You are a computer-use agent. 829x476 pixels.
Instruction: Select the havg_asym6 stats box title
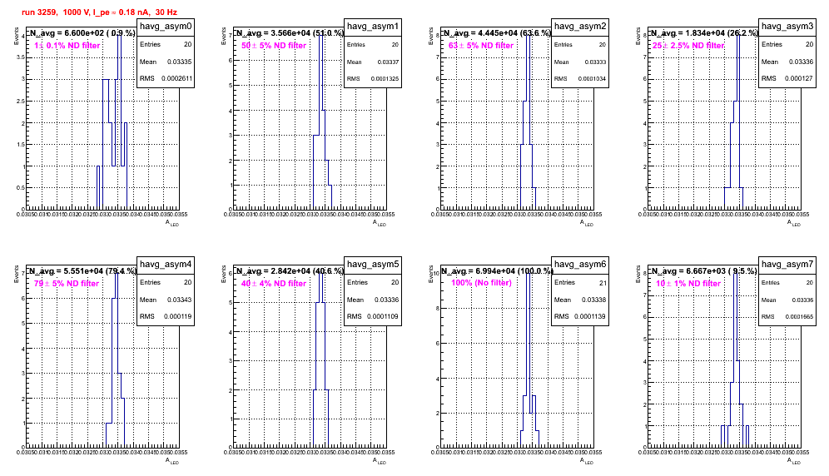[x=580, y=265]
